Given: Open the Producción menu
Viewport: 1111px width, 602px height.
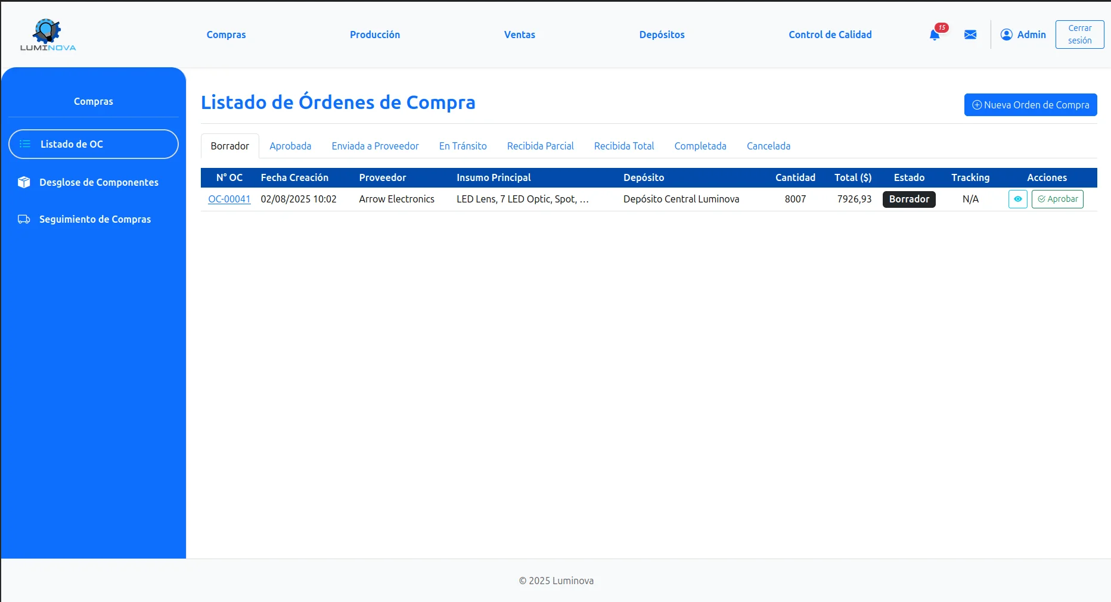Looking at the screenshot, I should (x=374, y=35).
